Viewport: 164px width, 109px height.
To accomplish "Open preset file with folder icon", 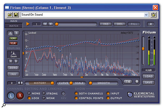I will [10, 15].
